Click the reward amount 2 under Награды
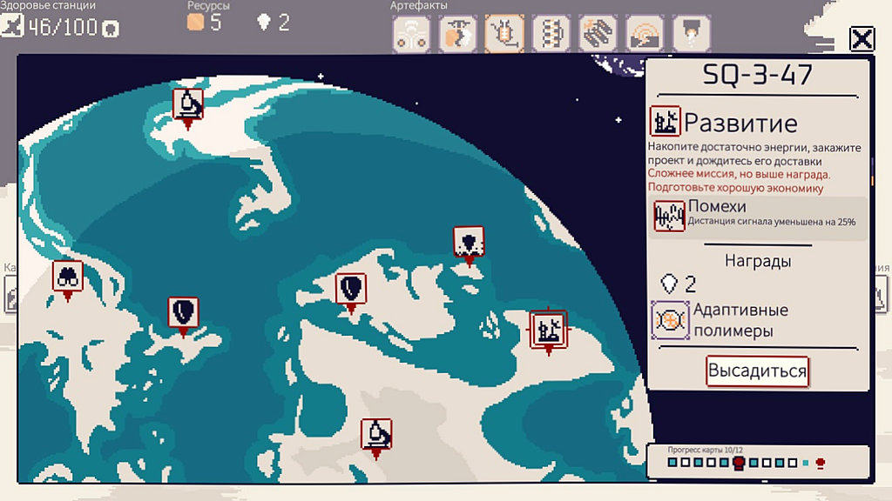 click(690, 284)
